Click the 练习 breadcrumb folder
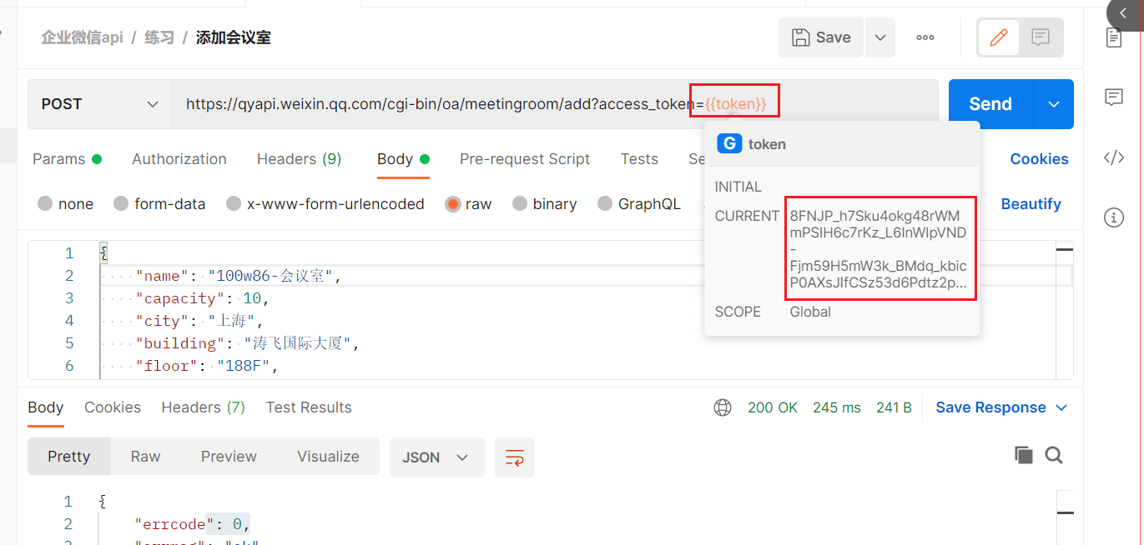This screenshot has width=1144, height=545. tap(159, 37)
